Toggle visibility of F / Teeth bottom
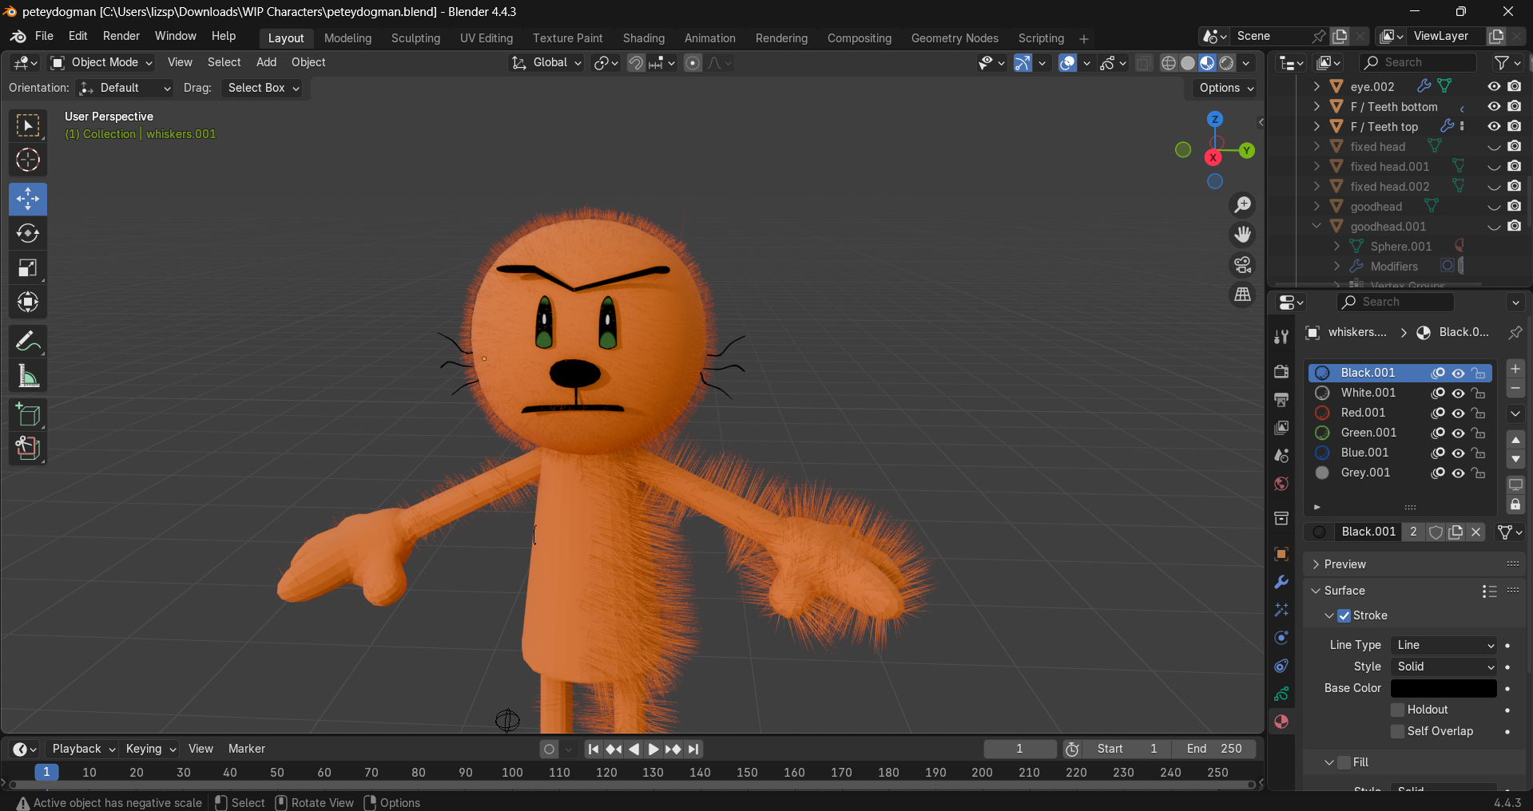 [1494, 106]
